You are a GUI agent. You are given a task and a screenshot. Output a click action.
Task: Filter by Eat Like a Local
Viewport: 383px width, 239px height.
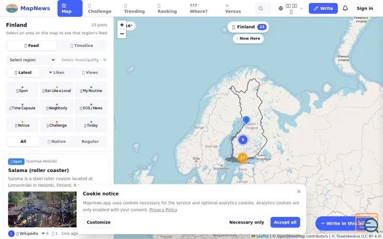(56, 90)
